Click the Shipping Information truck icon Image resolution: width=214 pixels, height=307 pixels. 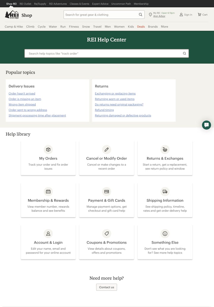pyautogui.click(x=165, y=191)
